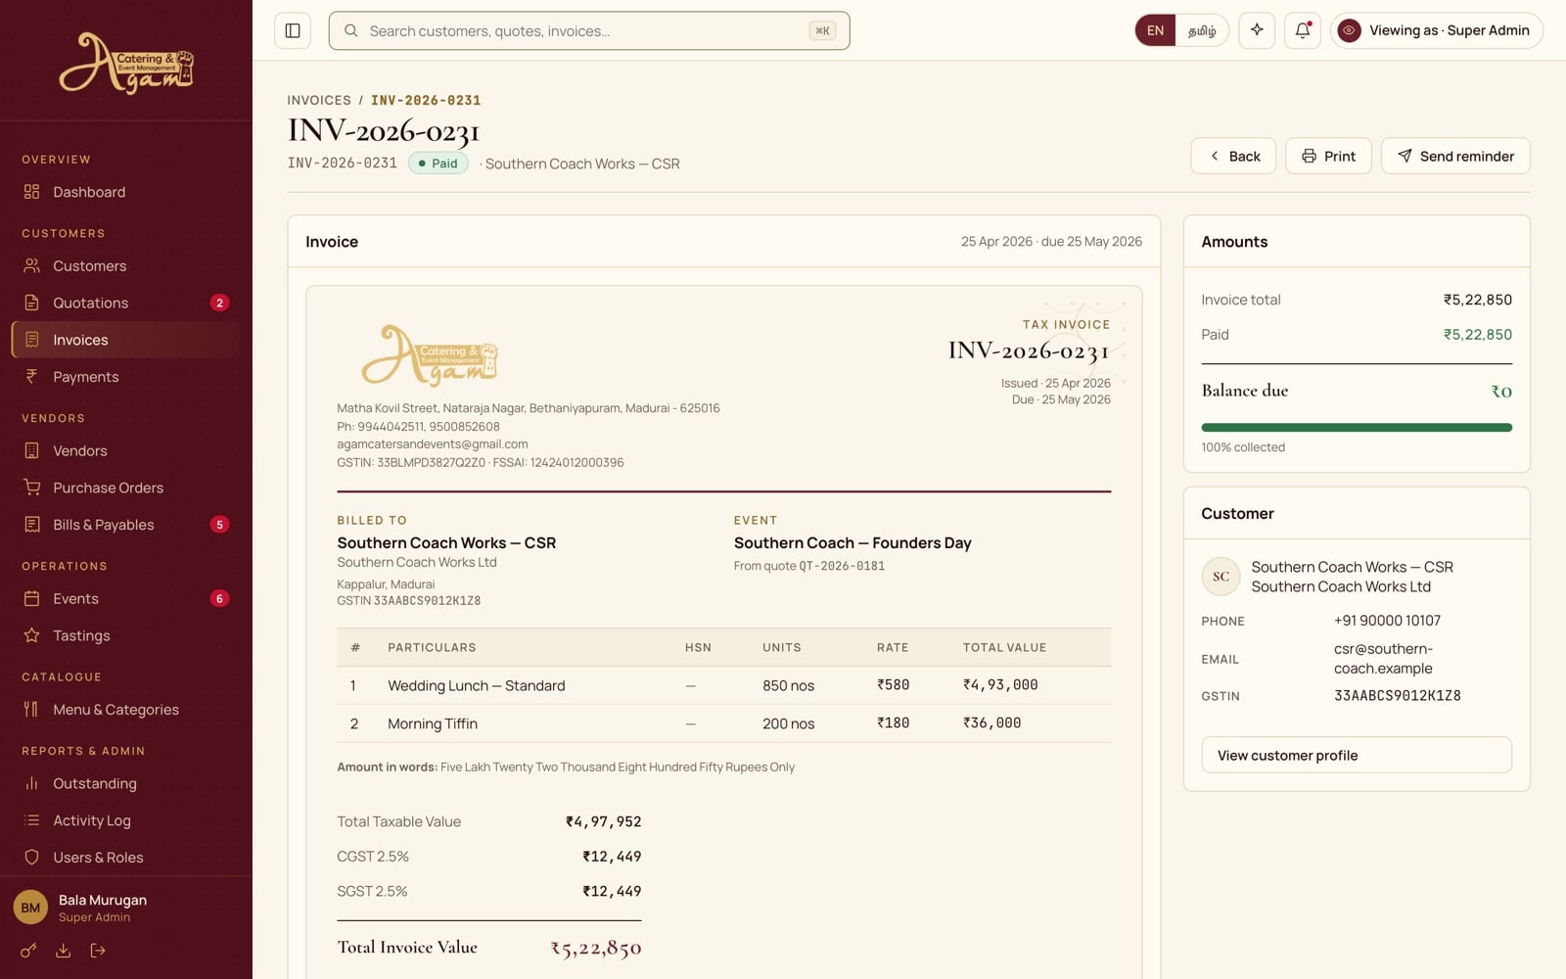Open Tastings page
This screenshot has height=979, width=1566.
tap(126, 635)
